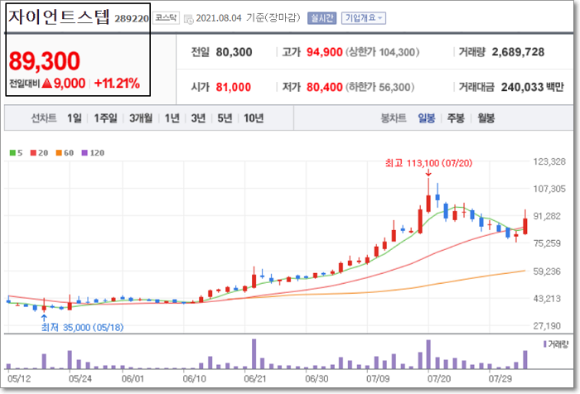Click the 2021.08.04 기준(장마감) date text
This screenshot has height=394, width=580.
[x=248, y=17]
